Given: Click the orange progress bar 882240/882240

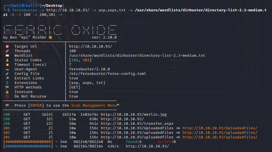Looking at the screenshot, I should click(28, 142).
